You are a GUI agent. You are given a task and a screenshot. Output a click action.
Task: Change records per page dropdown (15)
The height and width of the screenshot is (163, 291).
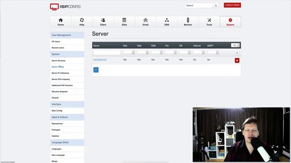click(236, 45)
